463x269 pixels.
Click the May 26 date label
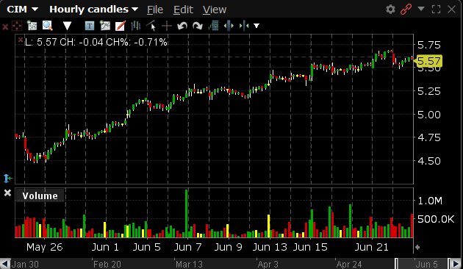tap(44, 247)
